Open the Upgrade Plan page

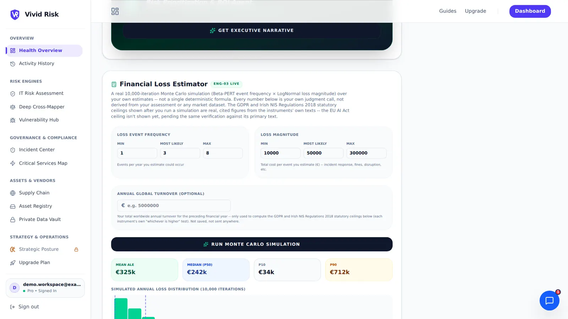click(x=44, y=263)
